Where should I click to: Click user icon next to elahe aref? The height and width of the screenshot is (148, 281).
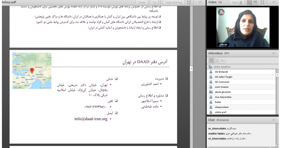coord(211,112)
